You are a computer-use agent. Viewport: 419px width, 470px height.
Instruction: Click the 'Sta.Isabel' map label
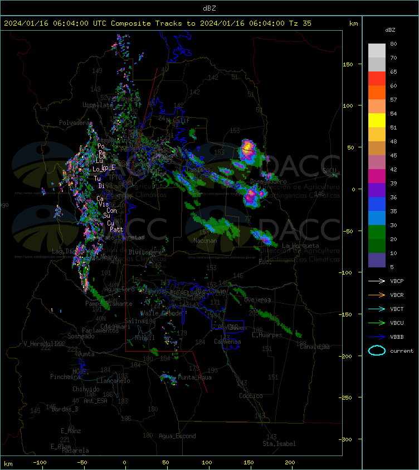tap(279, 444)
